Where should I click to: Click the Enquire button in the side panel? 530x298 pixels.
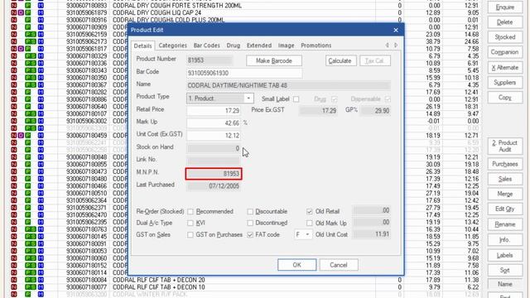click(x=504, y=7)
